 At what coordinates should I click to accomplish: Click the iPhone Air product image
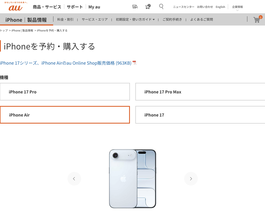[133, 179]
